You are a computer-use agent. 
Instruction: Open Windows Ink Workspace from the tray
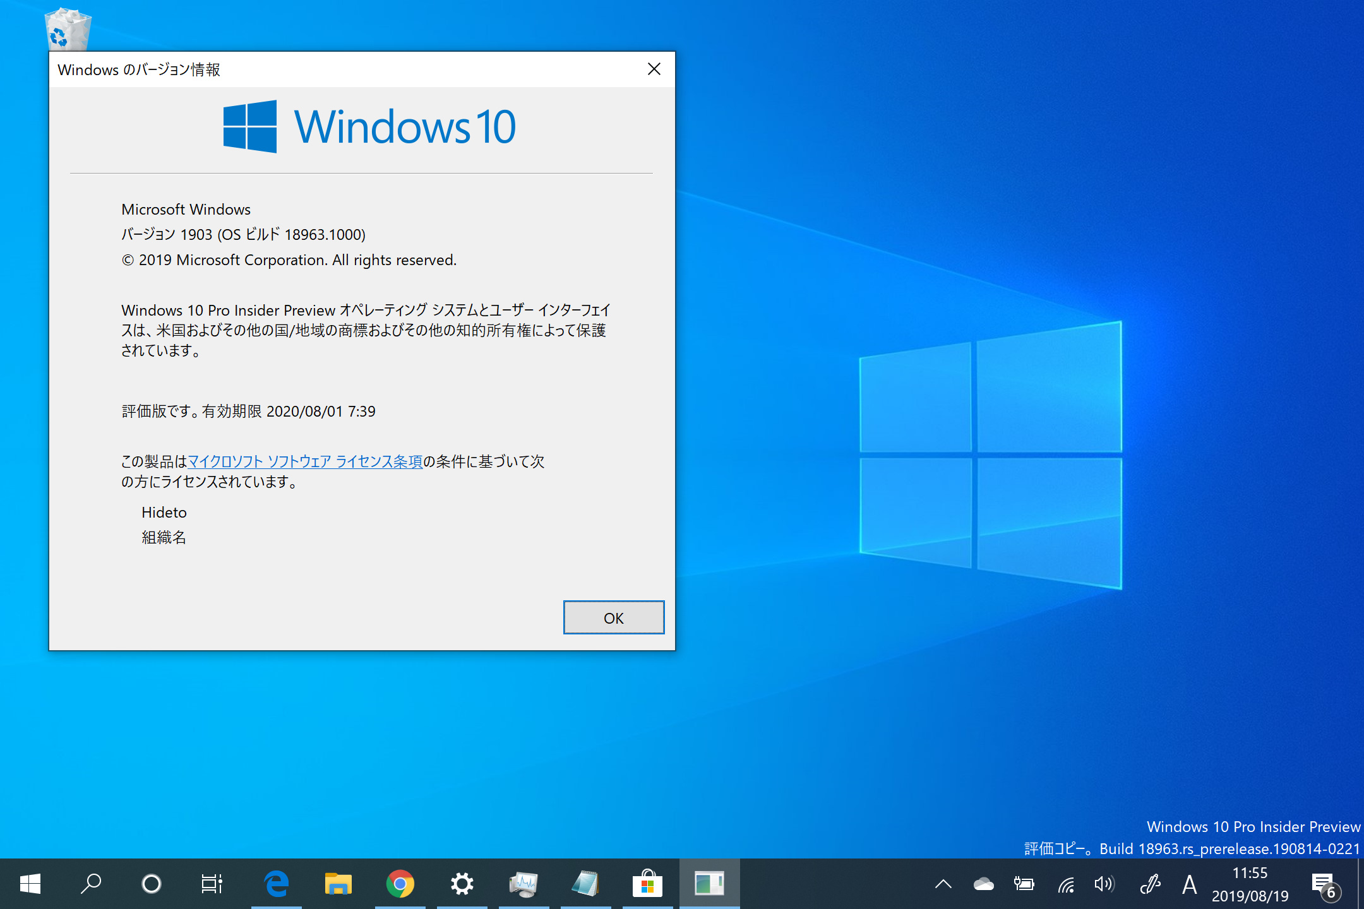point(1149,884)
